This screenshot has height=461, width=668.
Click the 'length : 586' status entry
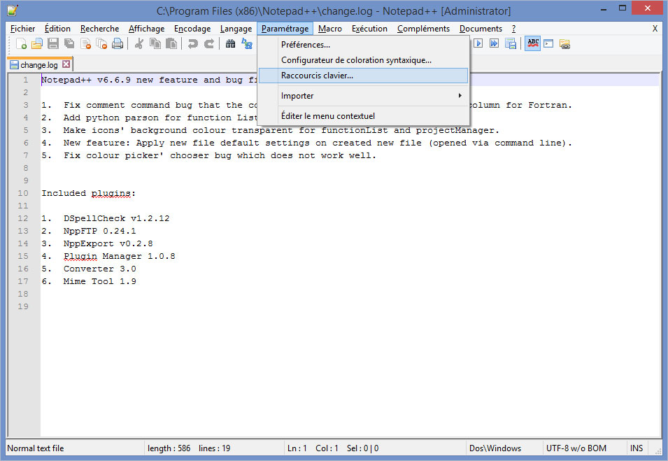click(169, 448)
